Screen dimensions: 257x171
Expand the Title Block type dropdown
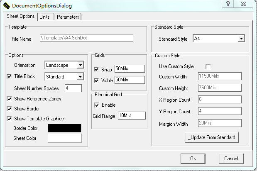[80, 77]
